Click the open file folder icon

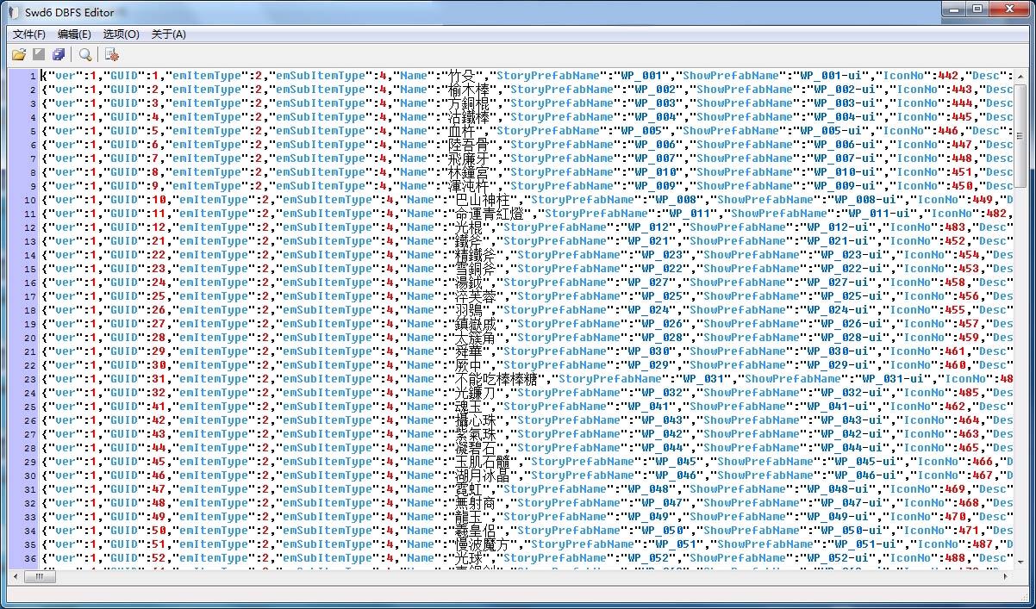(19, 55)
